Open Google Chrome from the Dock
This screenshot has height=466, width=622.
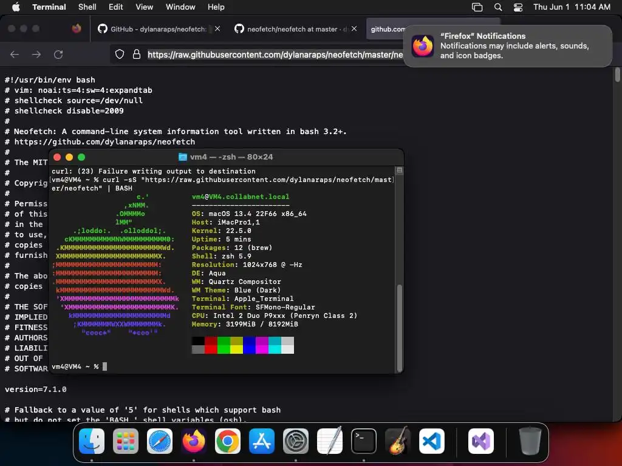[x=228, y=441]
